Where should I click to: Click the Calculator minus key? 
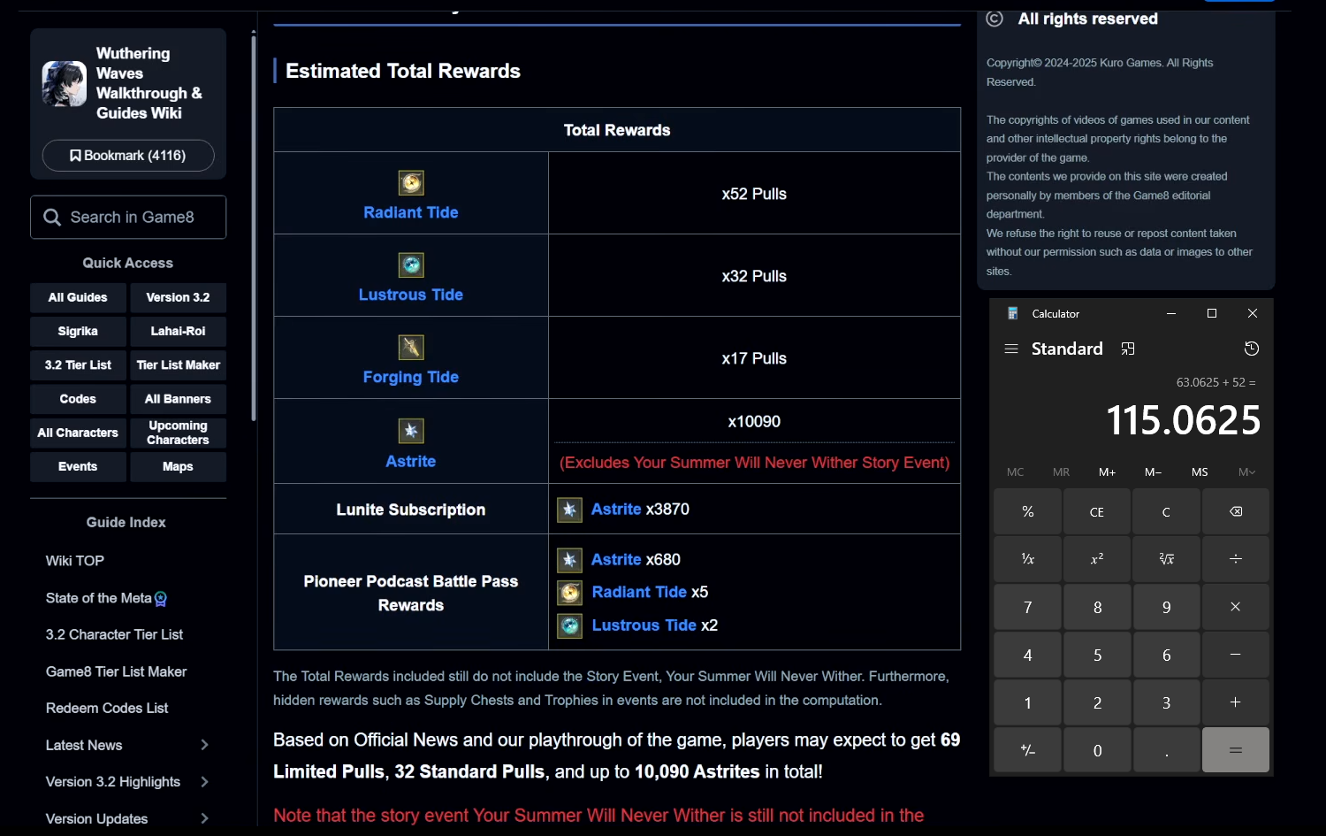[1236, 655]
